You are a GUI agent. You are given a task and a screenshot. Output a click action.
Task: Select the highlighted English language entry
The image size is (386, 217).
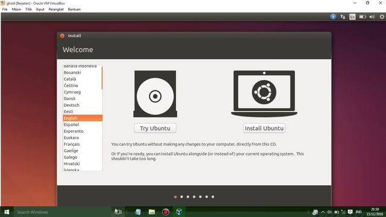pyautogui.click(x=83, y=118)
